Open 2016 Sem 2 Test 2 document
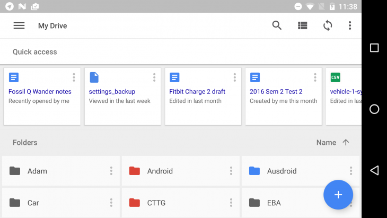Viewport: 387px width, 218px height. coord(284,97)
